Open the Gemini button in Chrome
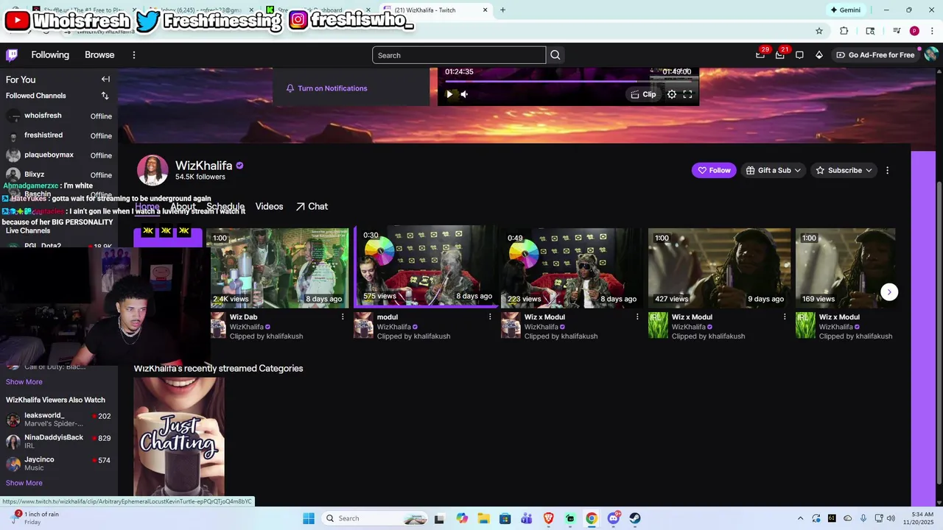The width and height of the screenshot is (943, 530). coord(845,10)
